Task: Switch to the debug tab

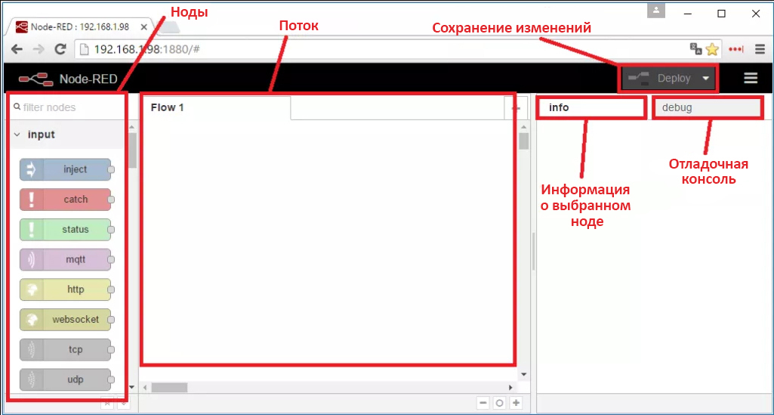Action: [706, 107]
